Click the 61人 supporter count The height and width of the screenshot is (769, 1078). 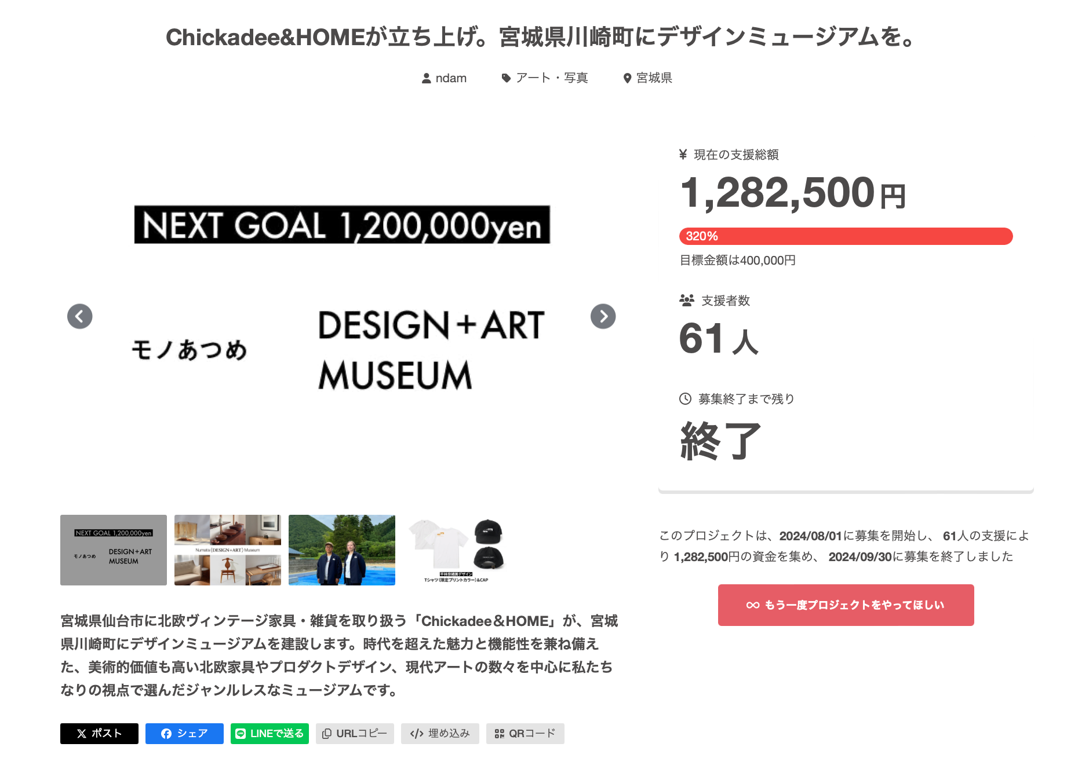point(719,339)
